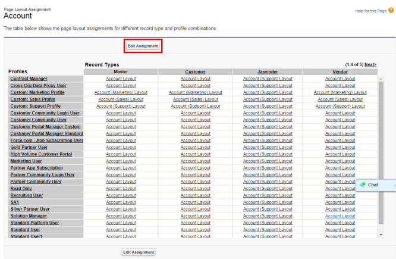396x259 pixels.
Task: Select the Customer record type column header
Action: 195,71
